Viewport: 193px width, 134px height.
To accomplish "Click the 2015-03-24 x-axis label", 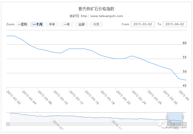I will (139, 97).
